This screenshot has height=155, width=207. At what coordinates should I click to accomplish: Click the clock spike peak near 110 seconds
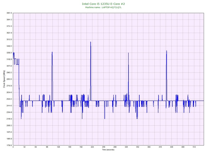point(52,52)
